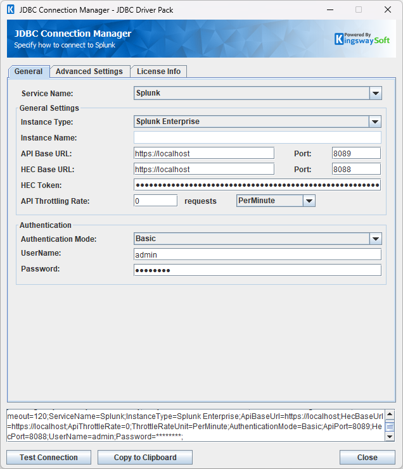Switch to the General tab
The height and width of the screenshot is (469, 403).
(x=29, y=72)
